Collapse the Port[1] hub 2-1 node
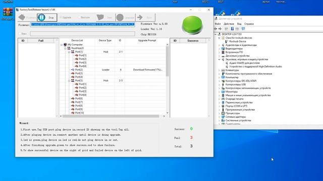The width and height of the screenshot is (323, 181). 69,52
